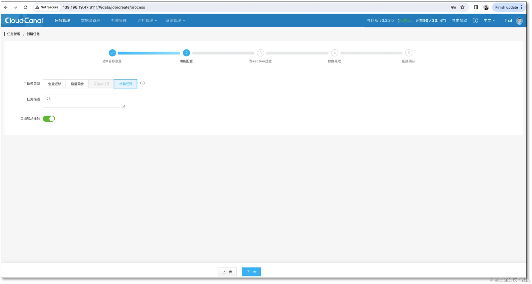Viewport: 532px width, 284px height.
Task: Click the 任务描述 text area containing 123
Action: [84, 101]
